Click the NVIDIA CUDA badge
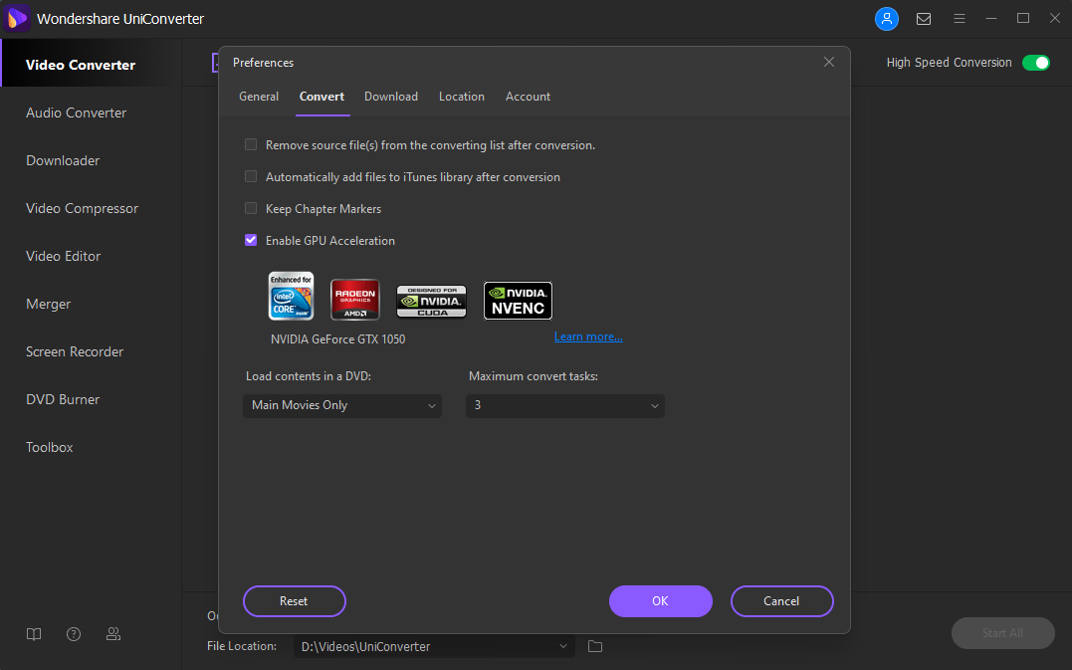 point(431,301)
